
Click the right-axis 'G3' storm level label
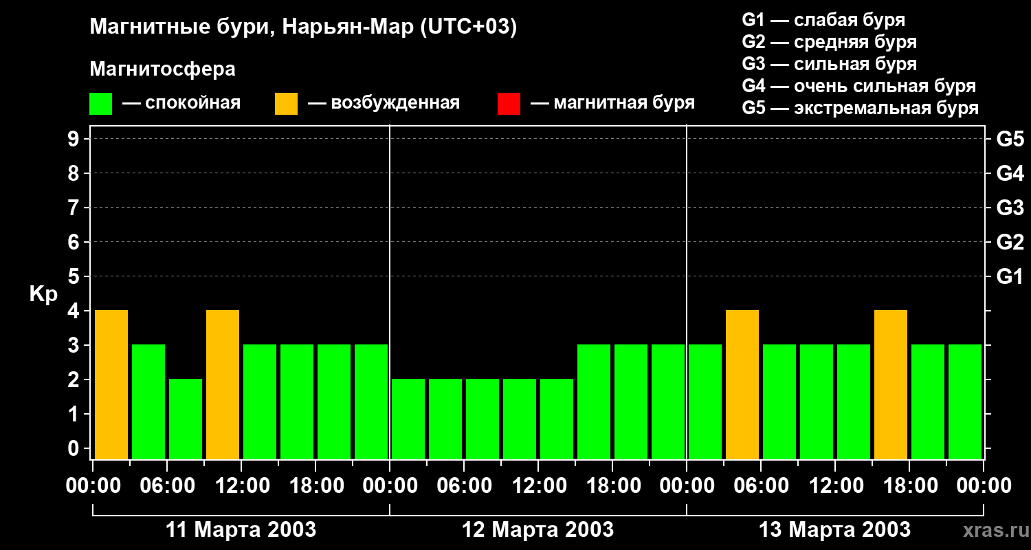(x=1010, y=208)
